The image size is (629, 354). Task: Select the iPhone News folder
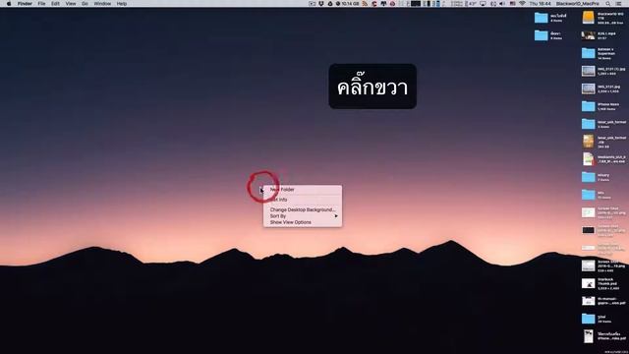[x=588, y=106]
